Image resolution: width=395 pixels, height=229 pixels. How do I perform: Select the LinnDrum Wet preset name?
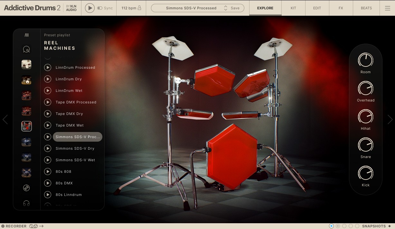pyautogui.click(x=69, y=91)
